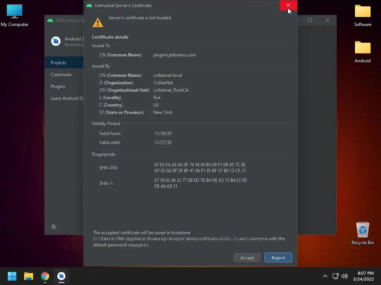Screen dimensions: 381x285
Task: Select Projects in Android Studio welcome sidebar
Action: [x=64, y=62]
